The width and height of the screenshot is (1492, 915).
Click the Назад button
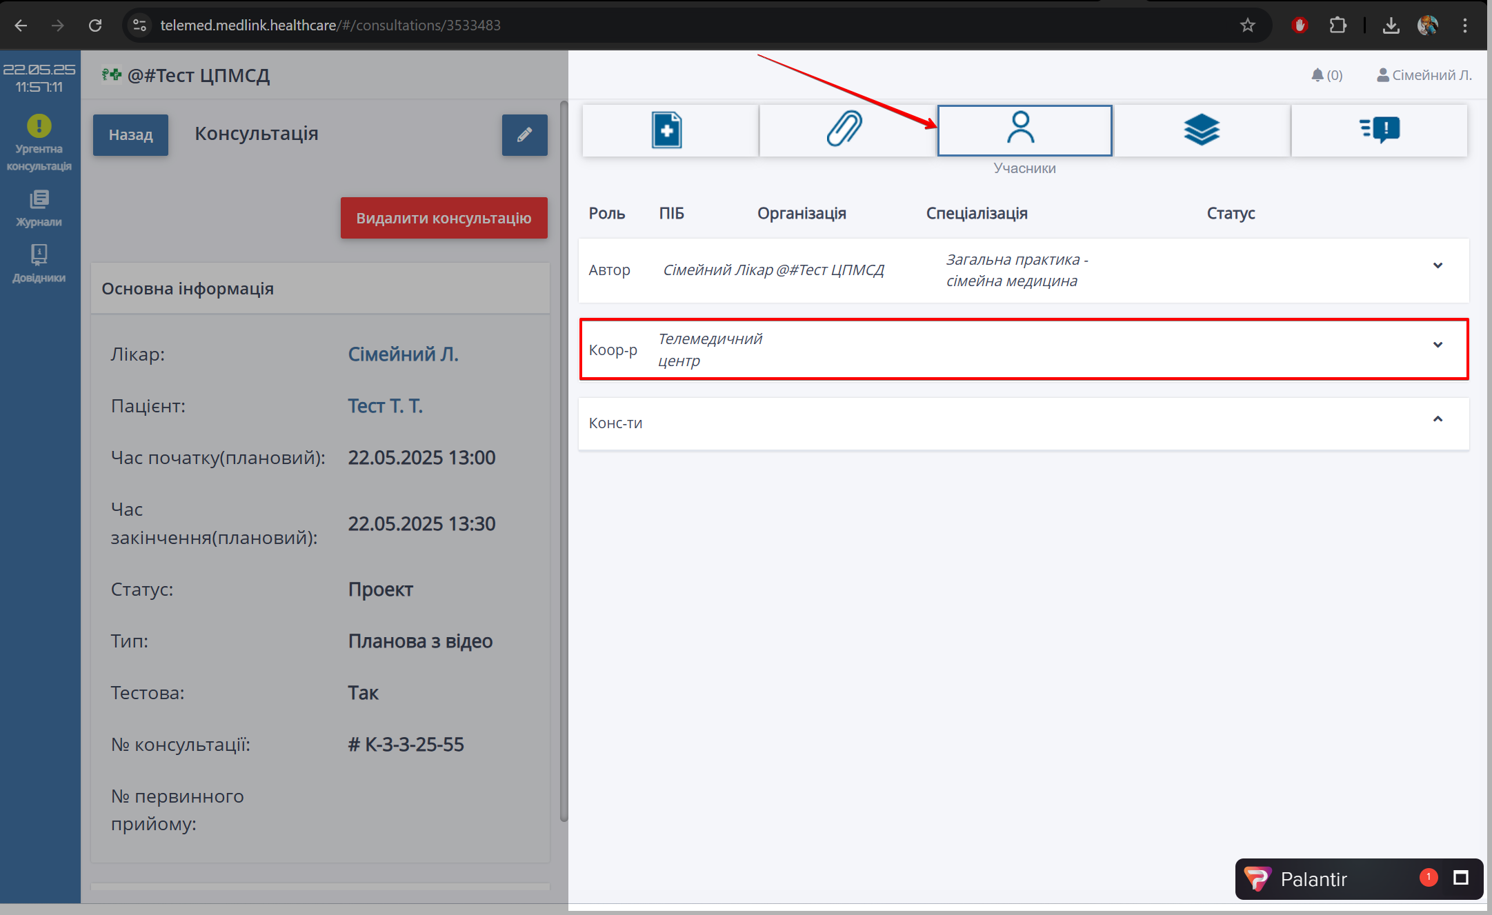tap(130, 134)
